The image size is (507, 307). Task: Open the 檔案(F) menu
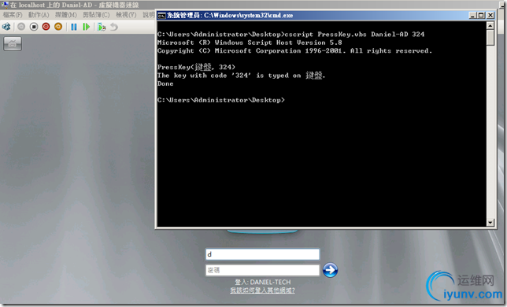(13, 15)
